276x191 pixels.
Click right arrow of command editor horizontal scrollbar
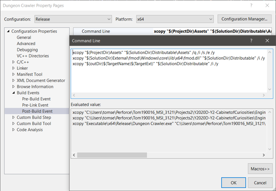coord(263,95)
